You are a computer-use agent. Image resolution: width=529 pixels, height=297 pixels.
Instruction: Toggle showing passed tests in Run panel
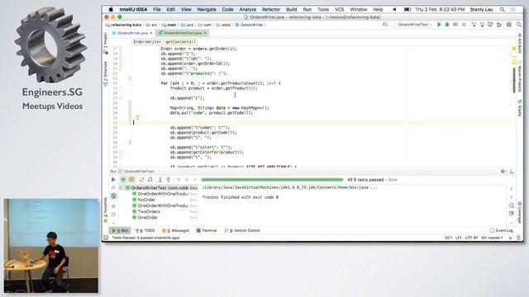click(123, 180)
